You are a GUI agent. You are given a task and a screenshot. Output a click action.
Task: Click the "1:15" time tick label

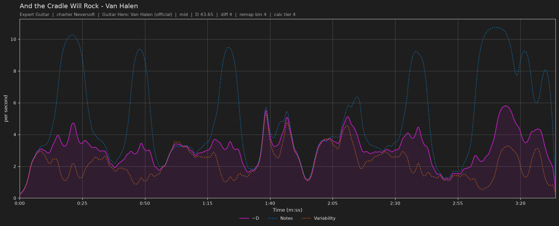(x=207, y=204)
